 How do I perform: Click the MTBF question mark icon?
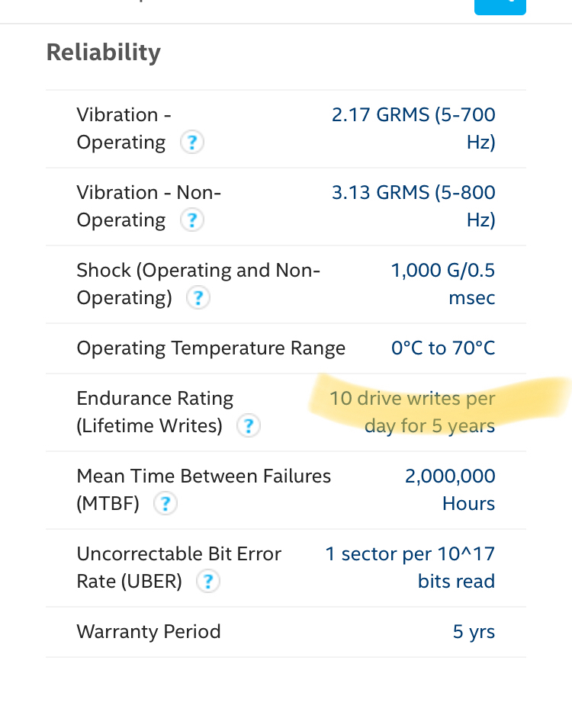[165, 504]
